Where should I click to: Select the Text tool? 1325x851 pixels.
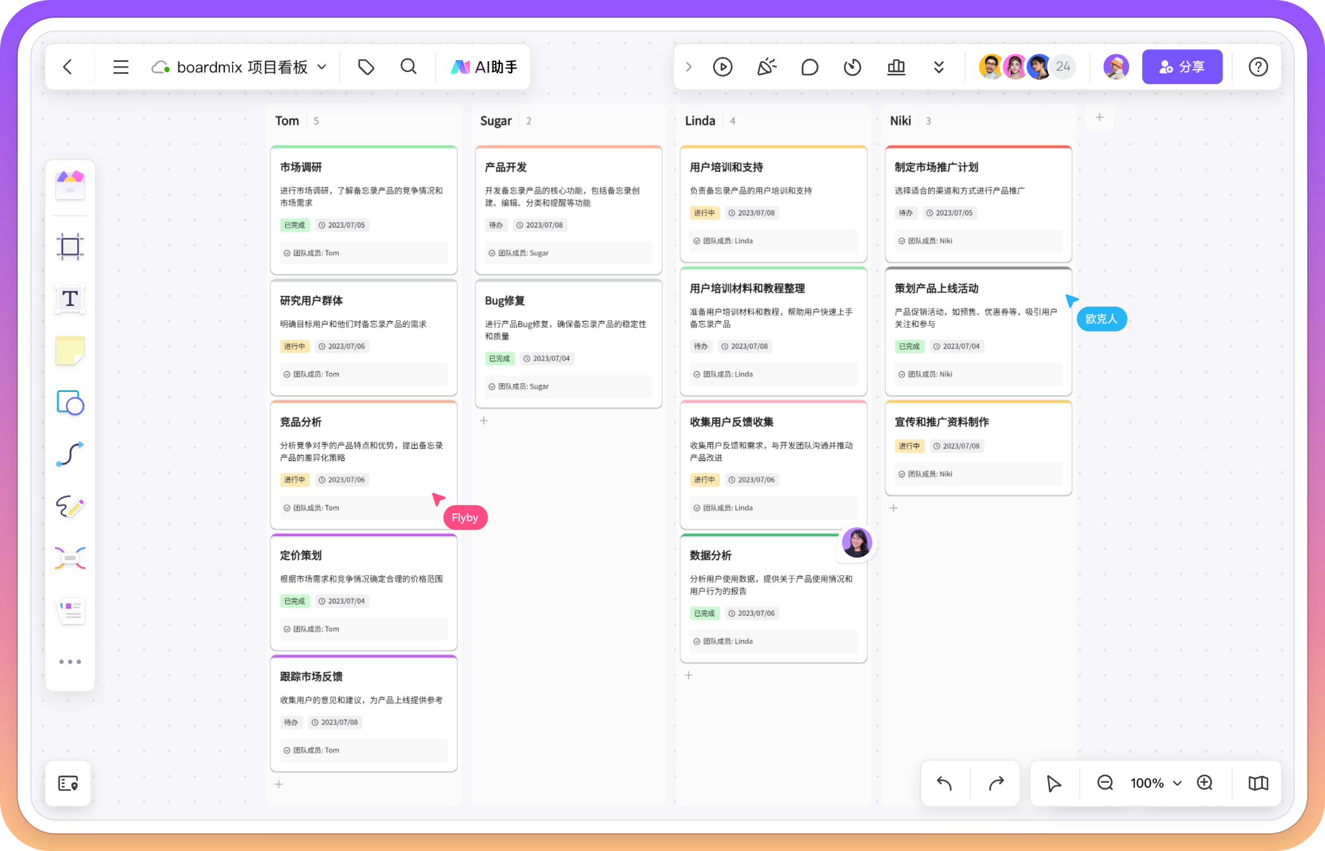(x=70, y=298)
